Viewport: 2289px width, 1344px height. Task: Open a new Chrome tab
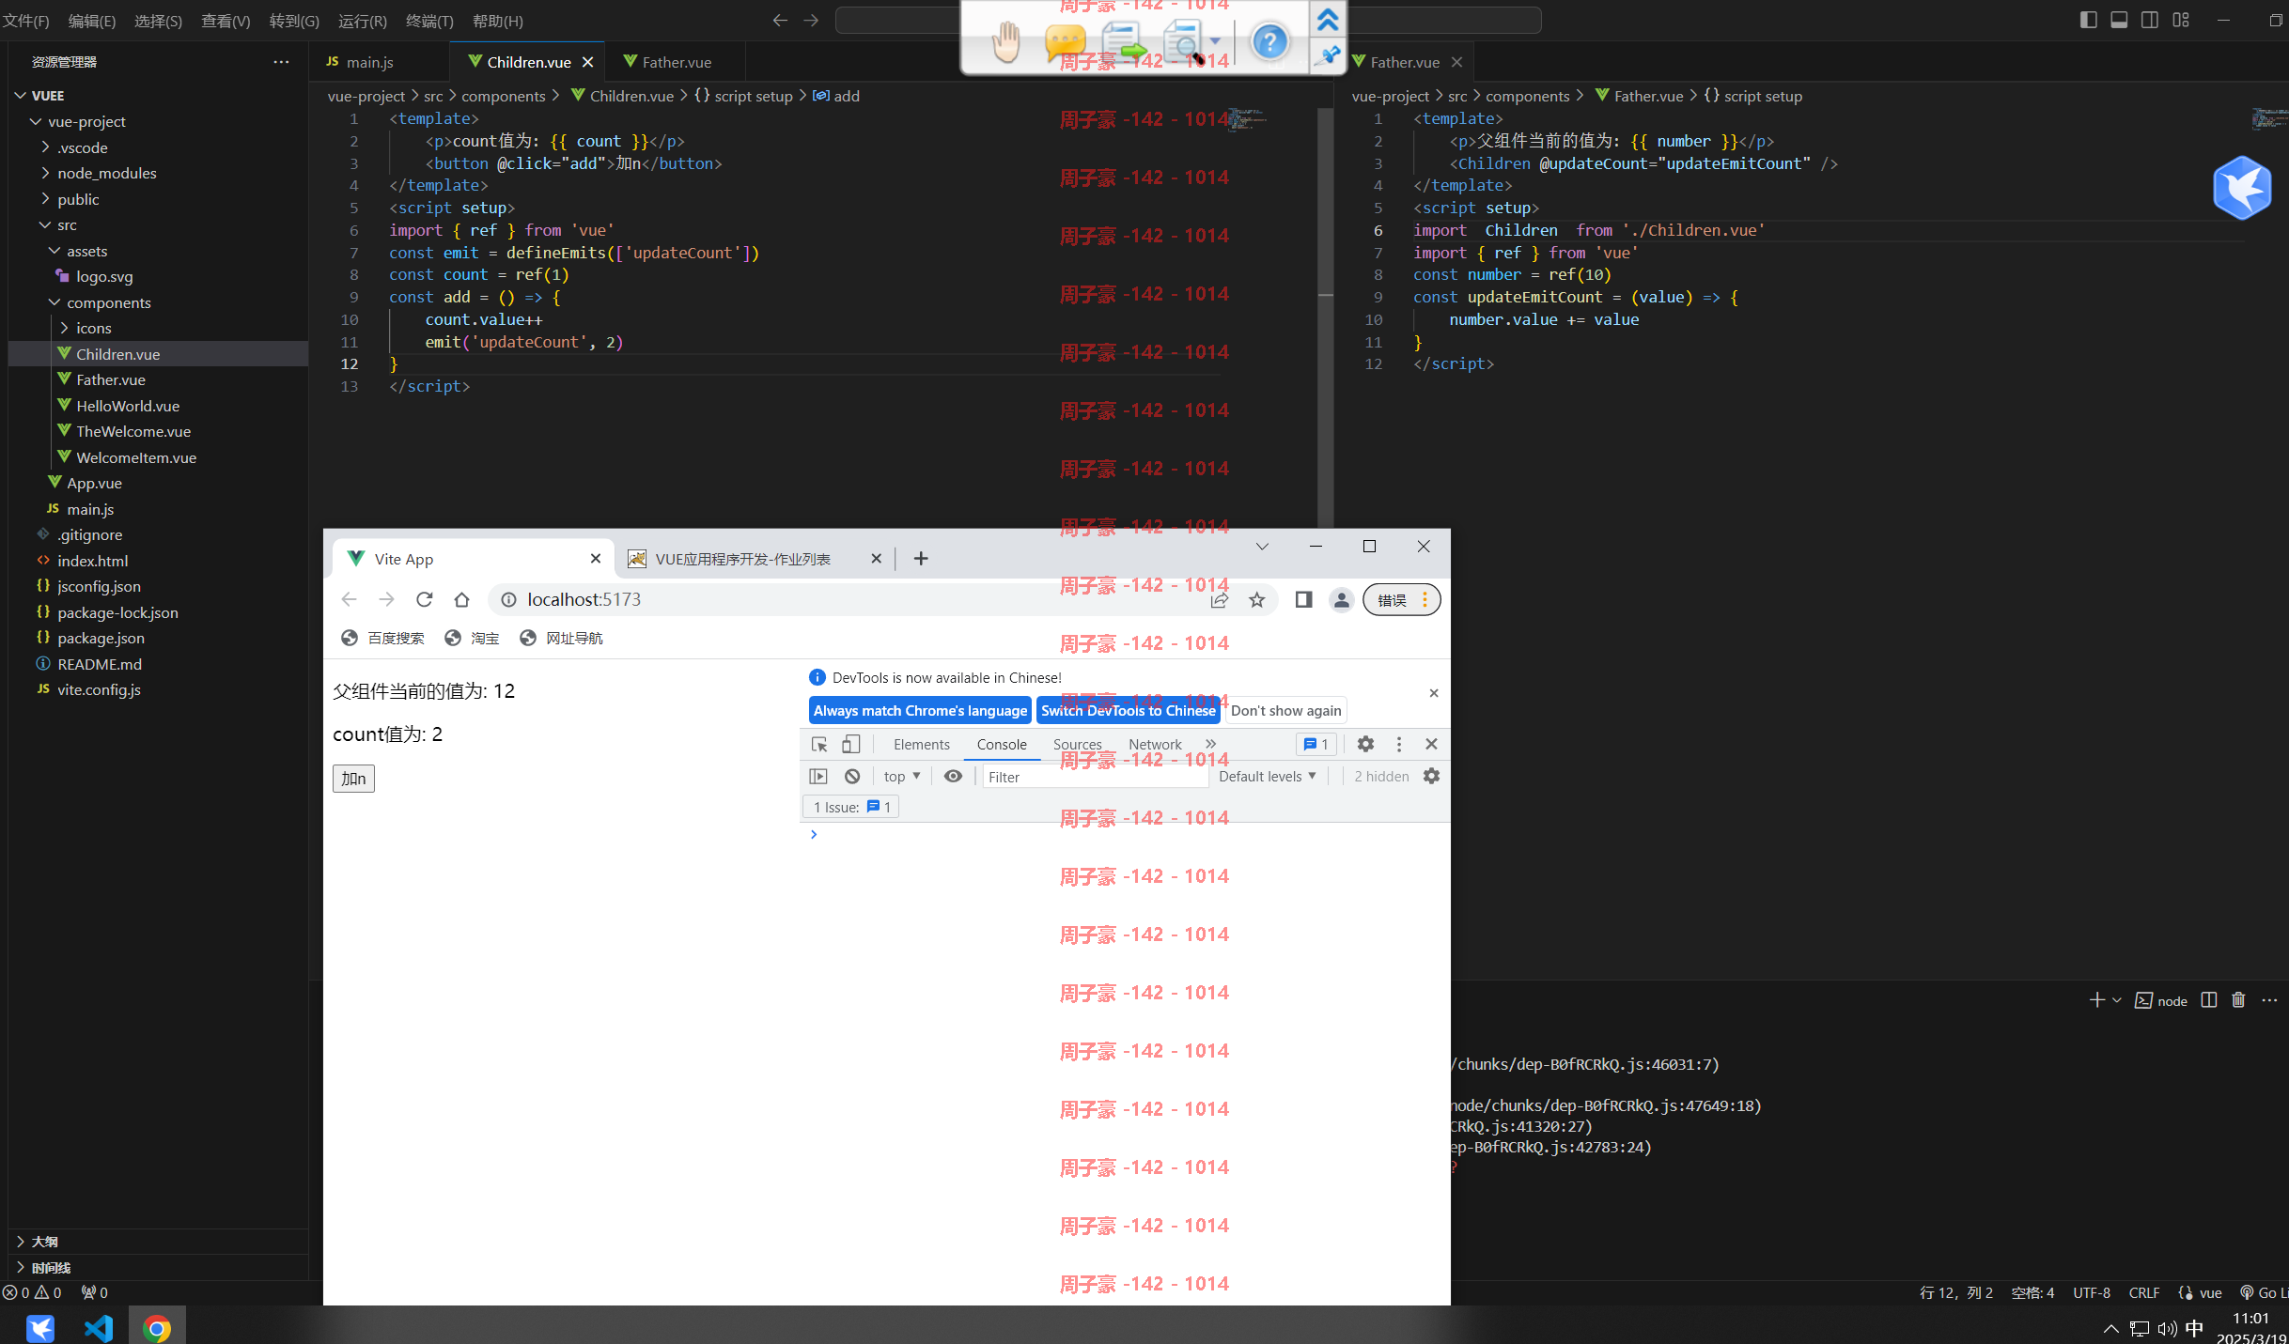point(921,559)
